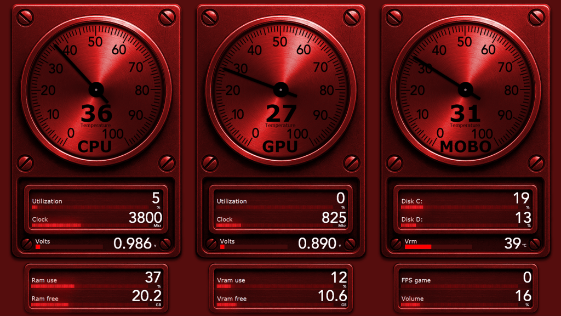Click the MOBO gauge center pivot
Screen dimensions: 561x316
click(x=465, y=88)
